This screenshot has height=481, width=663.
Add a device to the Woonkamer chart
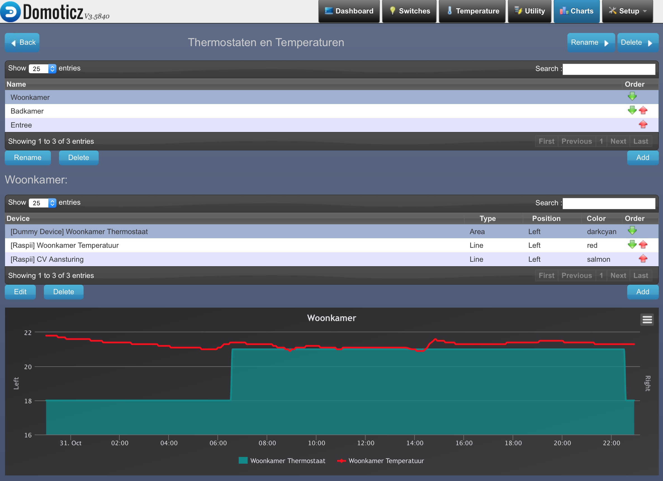click(x=643, y=292)
